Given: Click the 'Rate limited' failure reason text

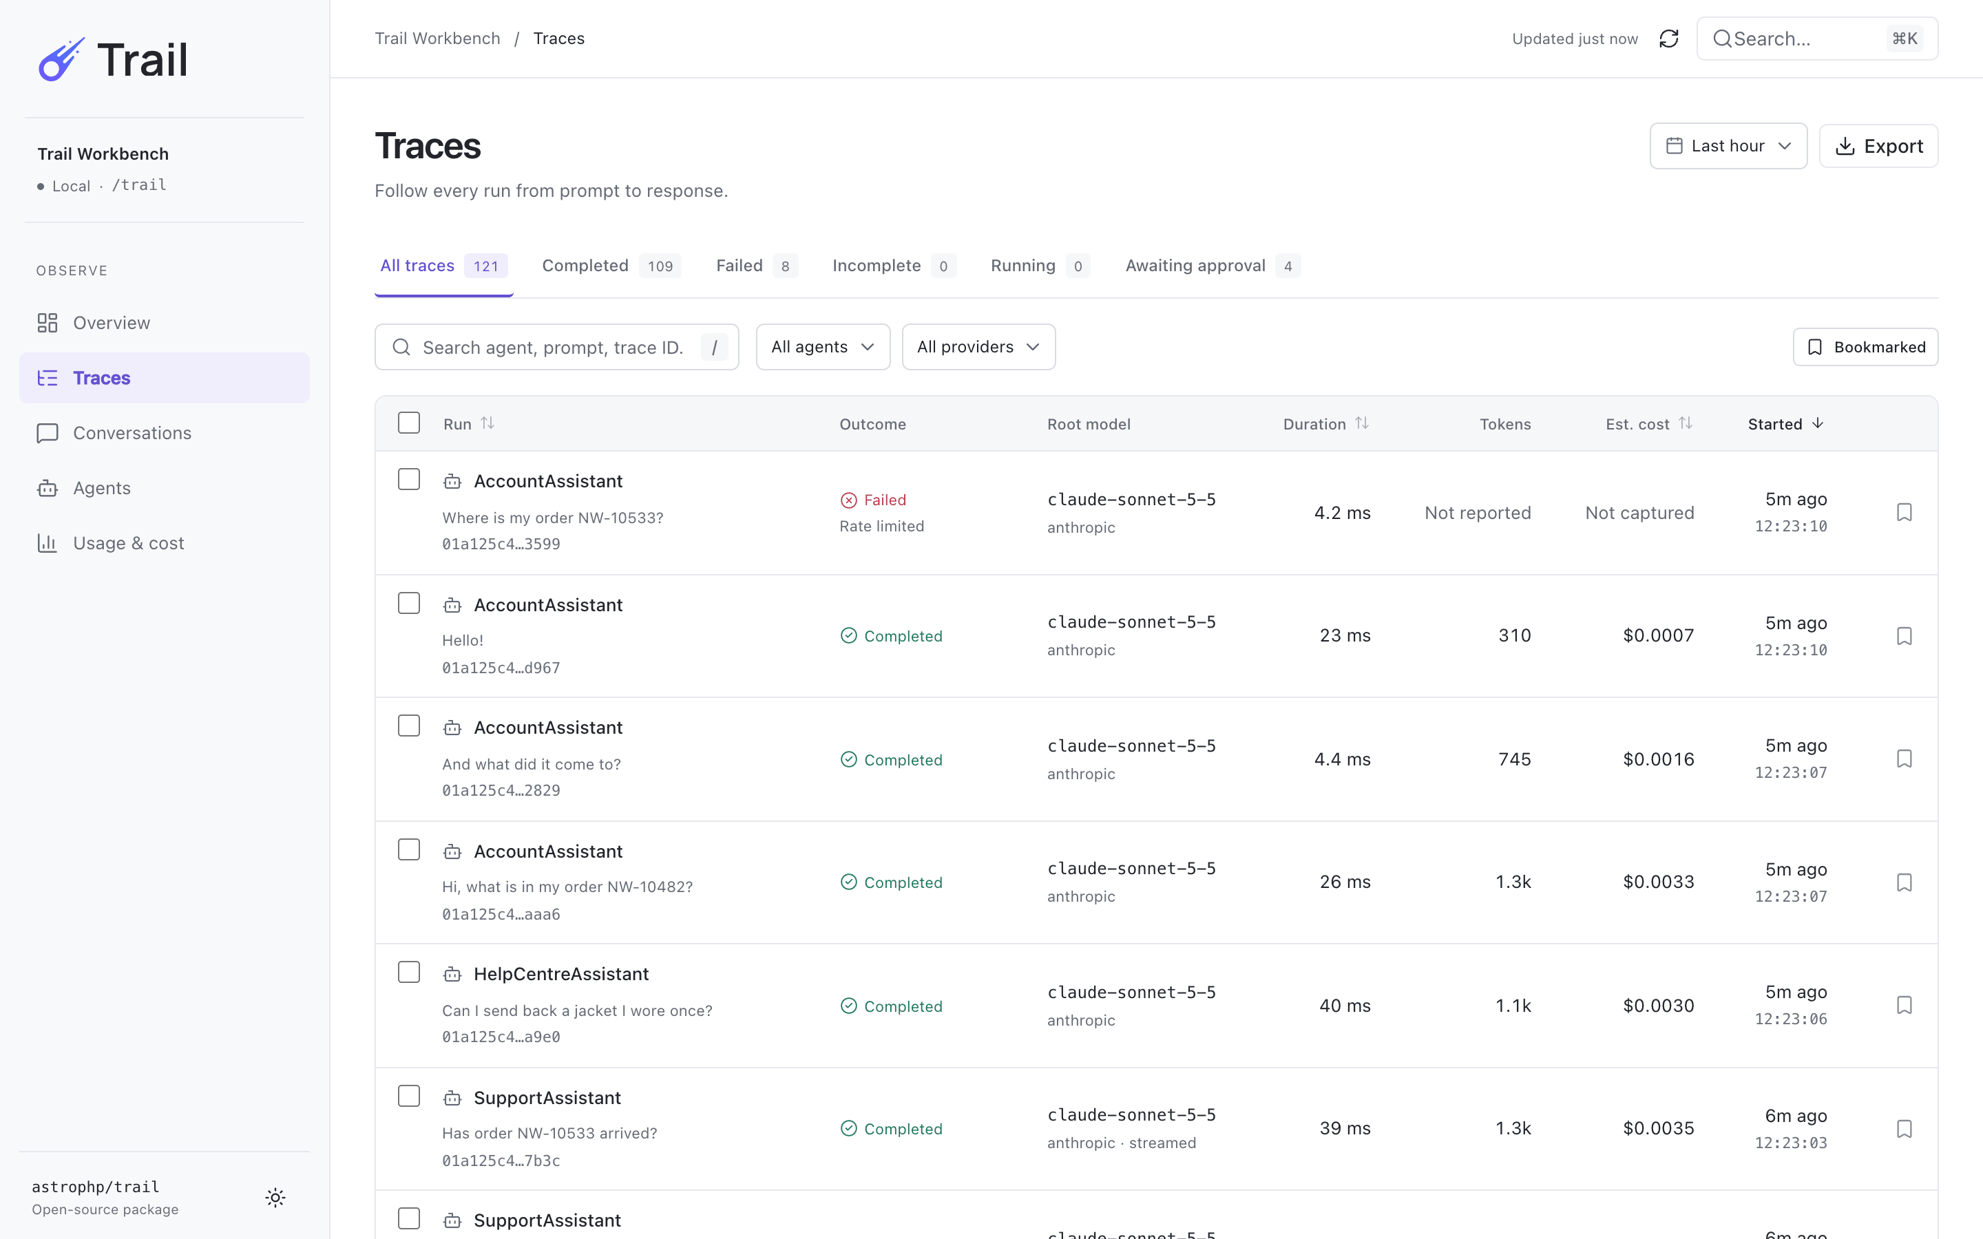Looking at the screenshot, I should [882, 526].
